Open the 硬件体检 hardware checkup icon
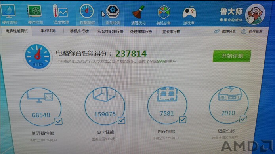The image size is (275, 154). 9,14
